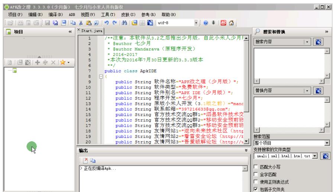Click the Paste clipboard icon
The width and height of the screenshot is (336, 192).
[x=89, y=23]
